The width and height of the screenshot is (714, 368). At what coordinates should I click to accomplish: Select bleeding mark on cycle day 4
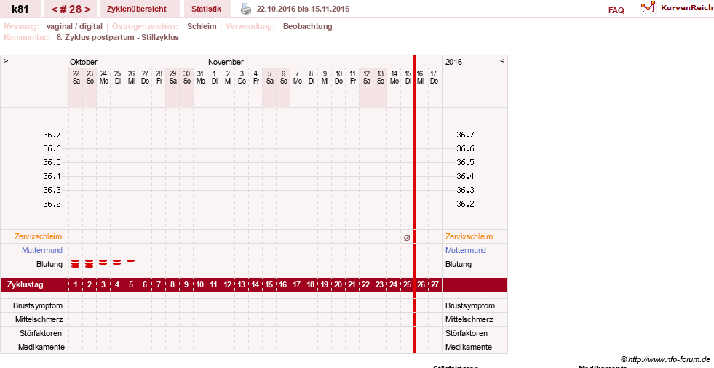pyautogui.click(x=116, y=263)
